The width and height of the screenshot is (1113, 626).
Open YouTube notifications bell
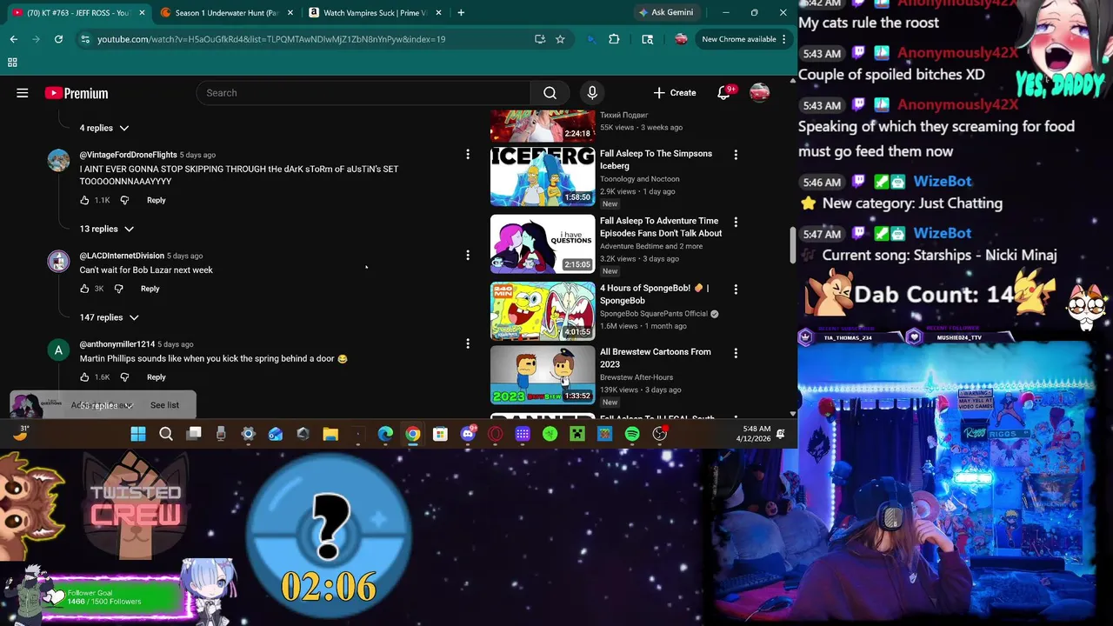click(x=723, y=93)
